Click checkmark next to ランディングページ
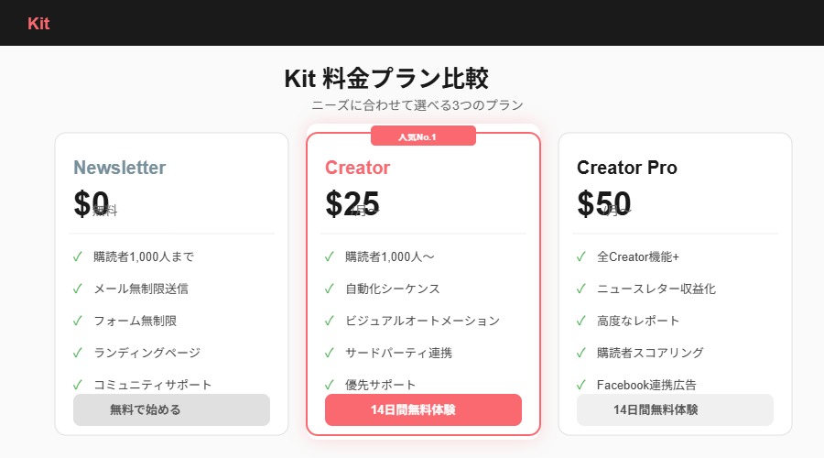Viewport: 824px width, 458px height. (78, 353)
